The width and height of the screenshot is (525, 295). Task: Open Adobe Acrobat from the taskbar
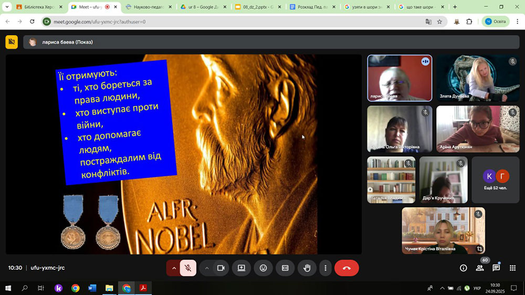pyautogui.click(x=143, y=288)
